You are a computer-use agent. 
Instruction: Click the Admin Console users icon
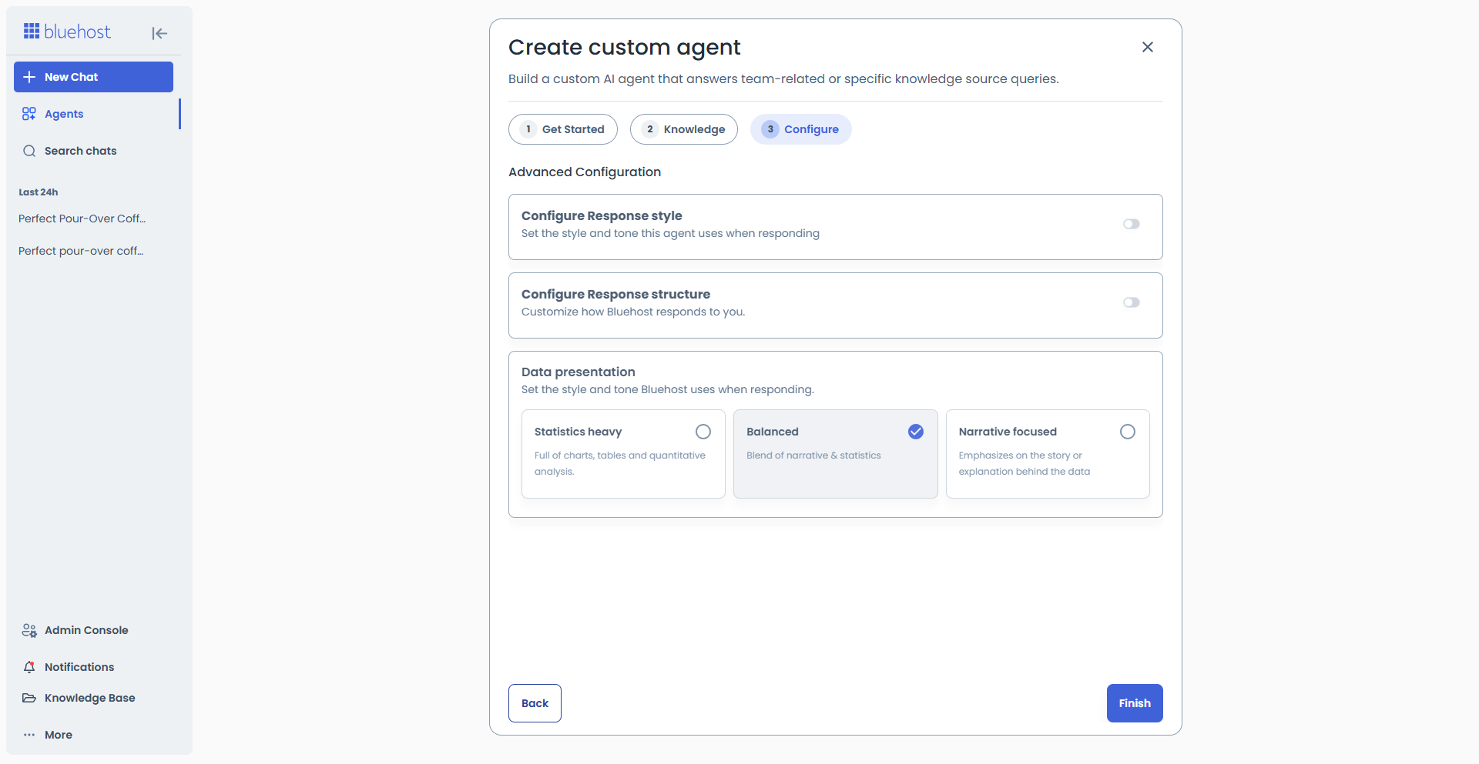click(x=29, y=630)
